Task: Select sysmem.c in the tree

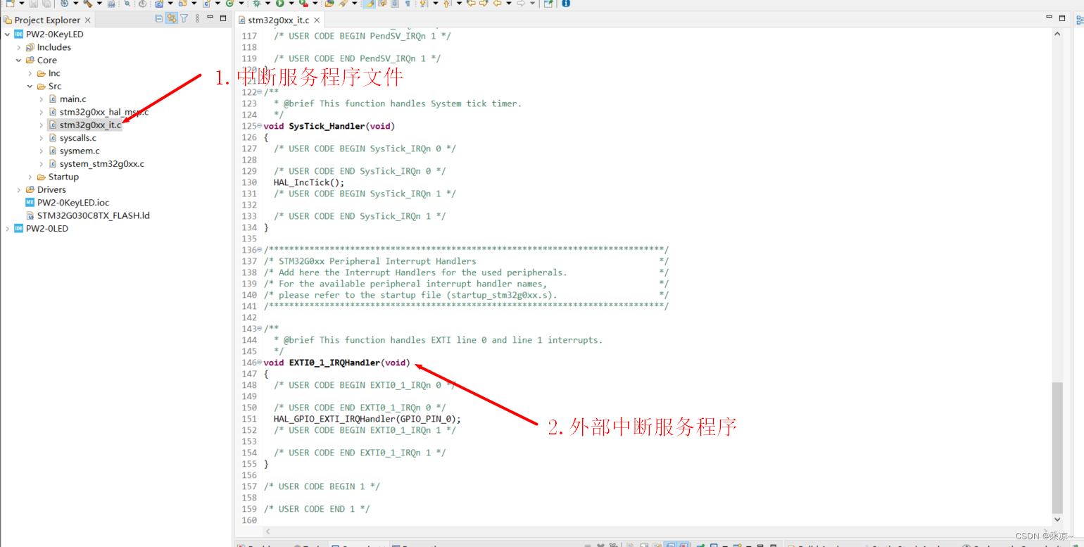Action: pyautogui.click(x=80, y=151)
